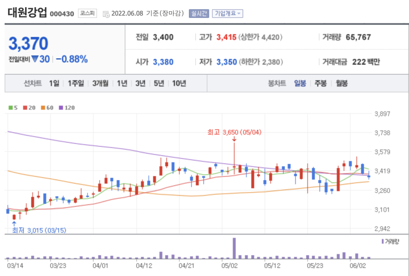
Task: Switch to 월봉 monthly candle chart
Action: tap(341, 83)
